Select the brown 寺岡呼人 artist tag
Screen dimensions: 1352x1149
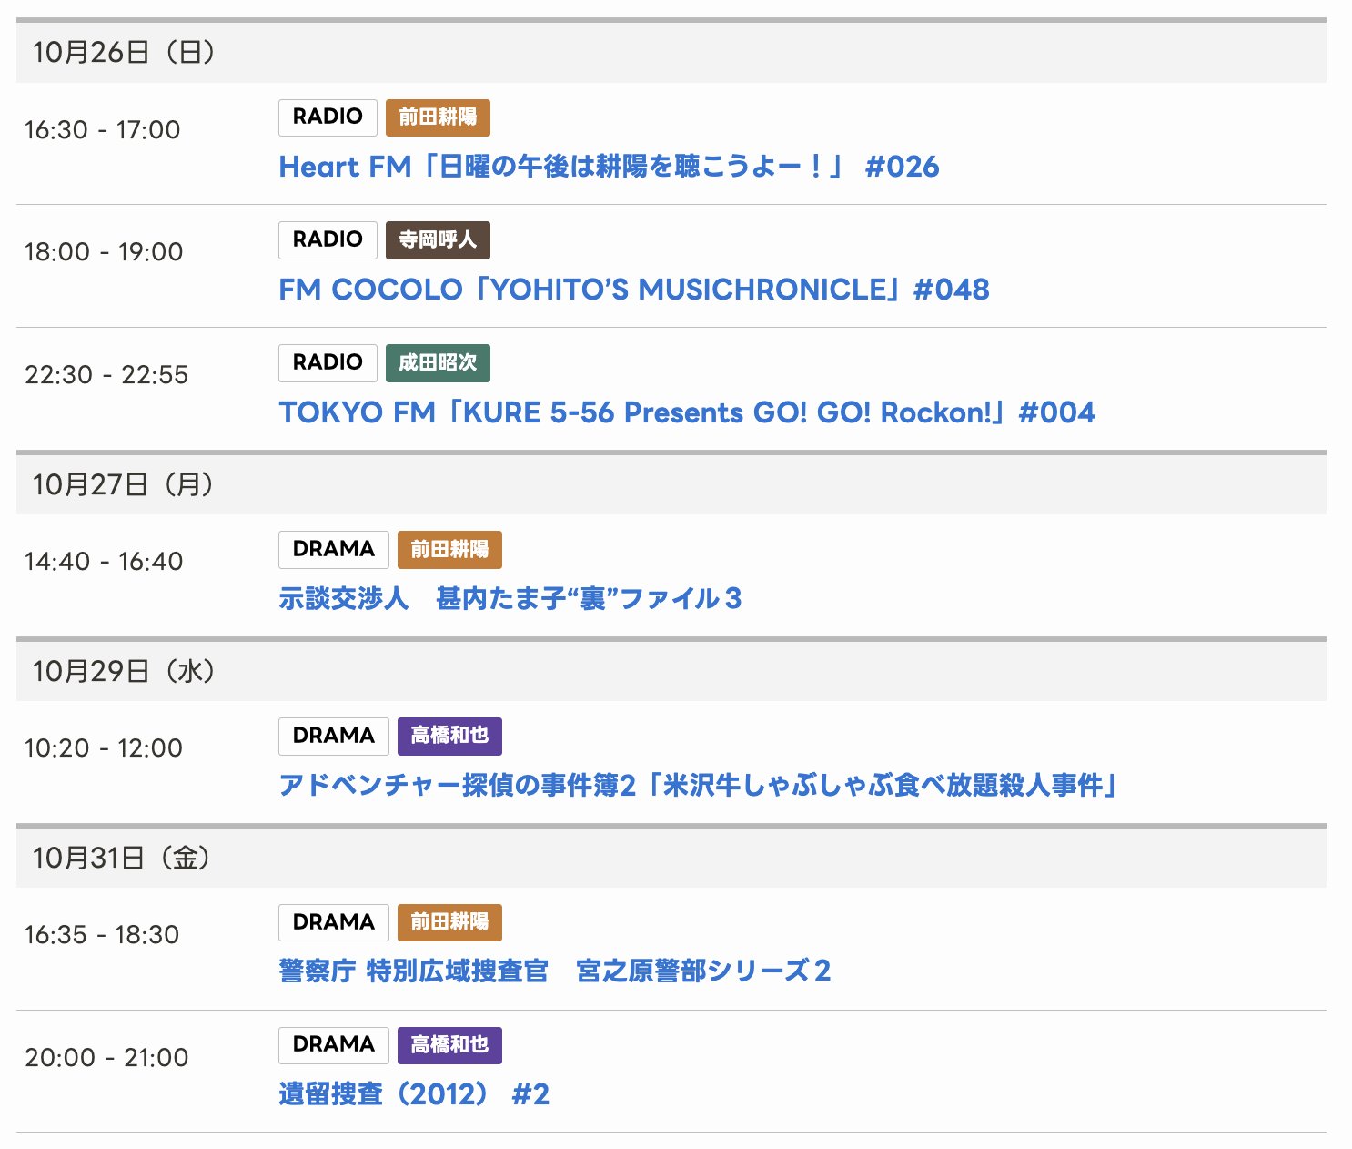pyautogui.click(x=438, y=240)
